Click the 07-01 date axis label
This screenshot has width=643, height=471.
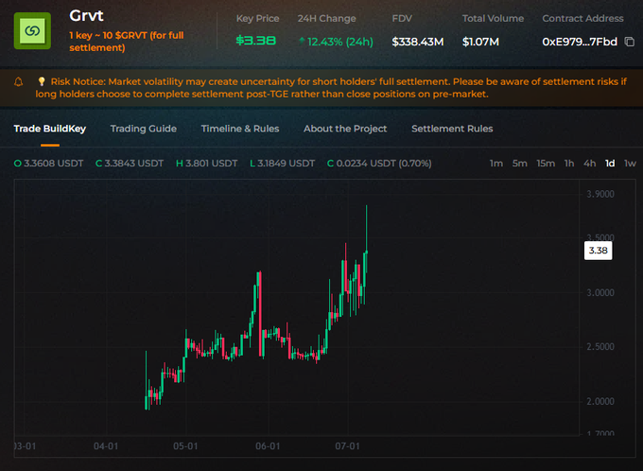pos(347,446)
